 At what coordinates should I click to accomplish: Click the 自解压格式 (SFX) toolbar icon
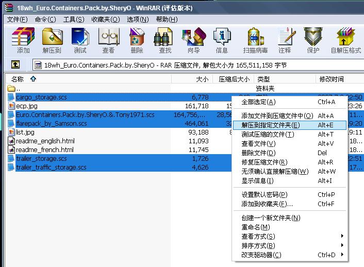346,37
